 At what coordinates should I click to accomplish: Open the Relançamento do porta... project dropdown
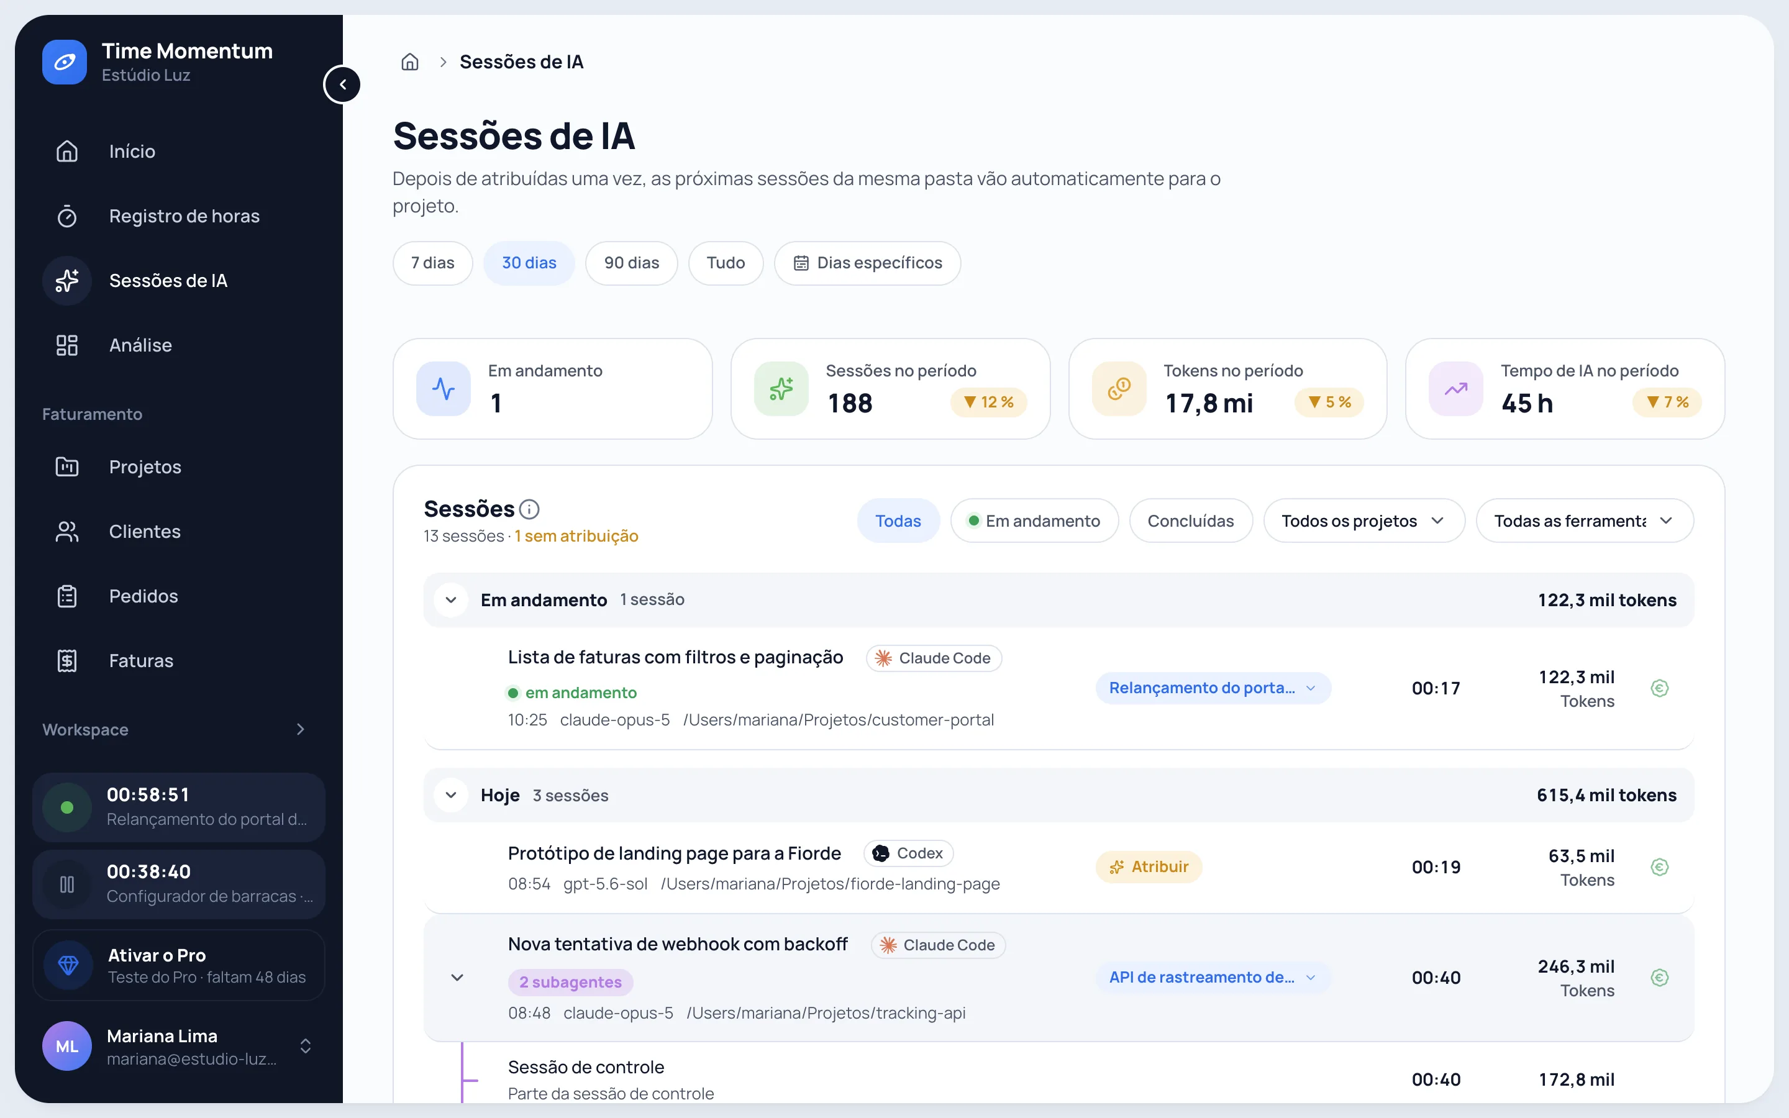(1213, 688)
